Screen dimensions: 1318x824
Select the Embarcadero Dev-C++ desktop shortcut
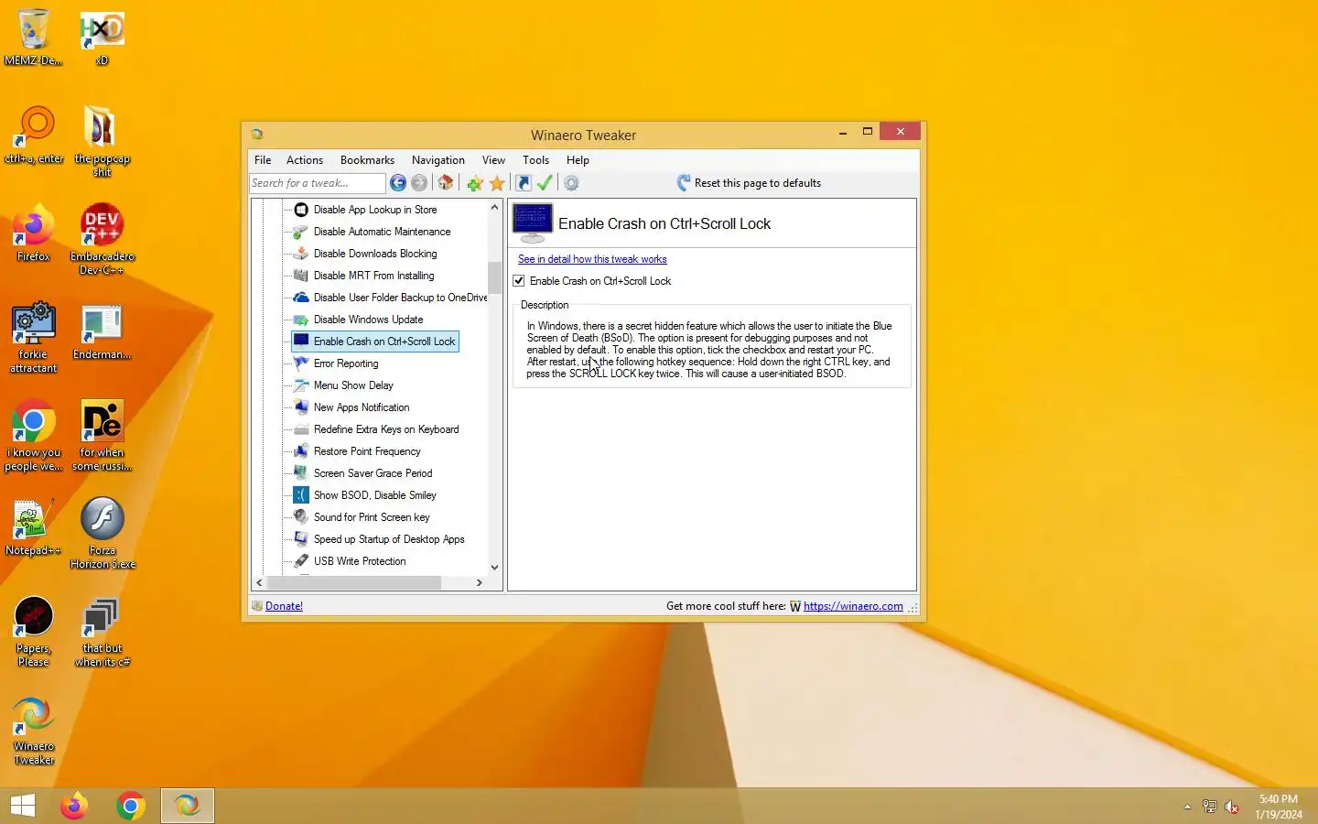[102, 239]
